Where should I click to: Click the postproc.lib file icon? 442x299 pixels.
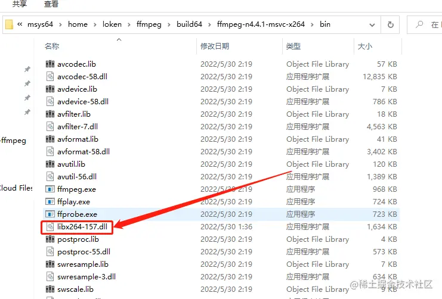click(50, 239)
